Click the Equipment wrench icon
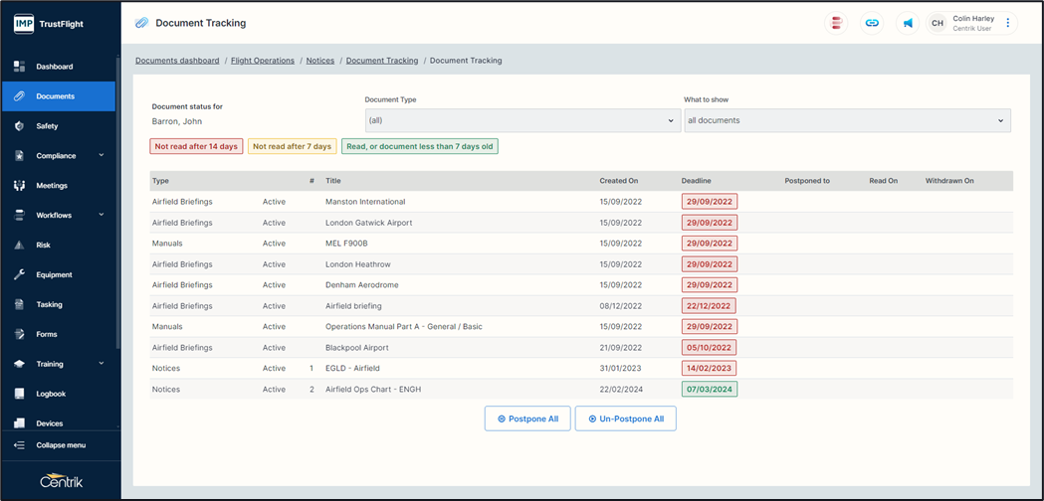 [19, 274]
